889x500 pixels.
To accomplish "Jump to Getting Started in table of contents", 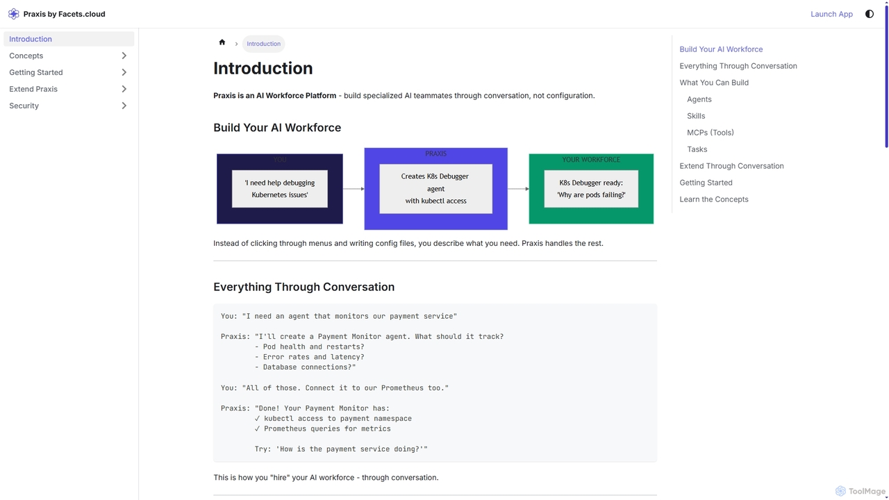I will click(x=706, y=183).
